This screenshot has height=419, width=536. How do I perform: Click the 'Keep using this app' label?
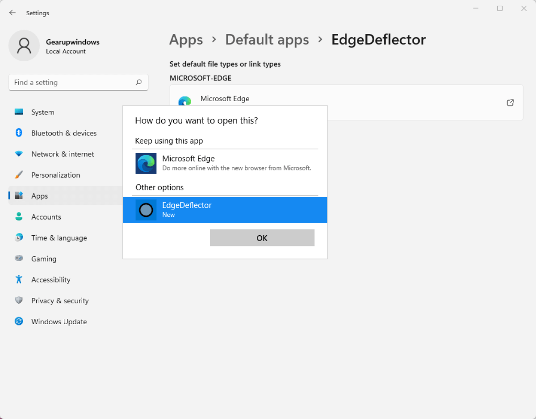click(169, 141)
